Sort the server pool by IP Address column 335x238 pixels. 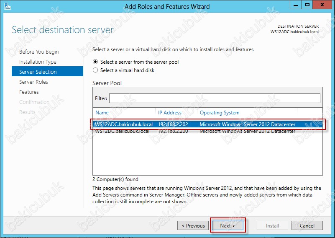click(x=170, y=113)
